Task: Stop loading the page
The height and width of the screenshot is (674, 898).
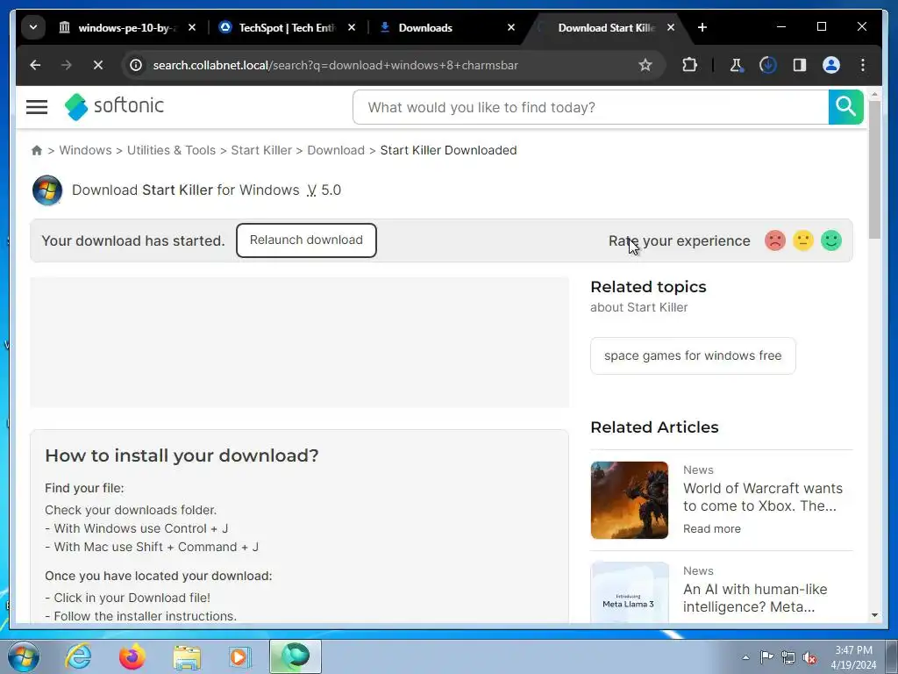Action: 98,65
